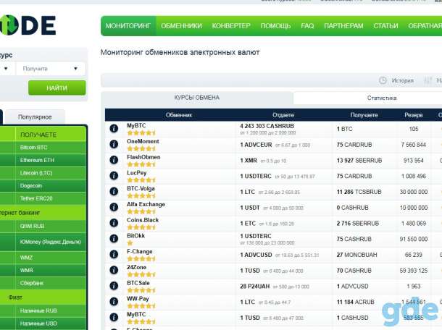Sort by the Обменник column header
This screenshot has width=442, height=330.
pyautogui.click(x=179, y=115)
